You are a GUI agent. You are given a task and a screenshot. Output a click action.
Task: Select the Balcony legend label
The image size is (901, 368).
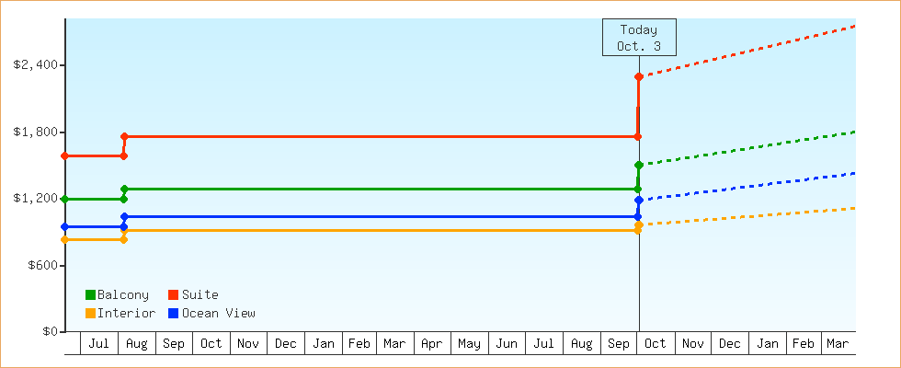(122, 294)
